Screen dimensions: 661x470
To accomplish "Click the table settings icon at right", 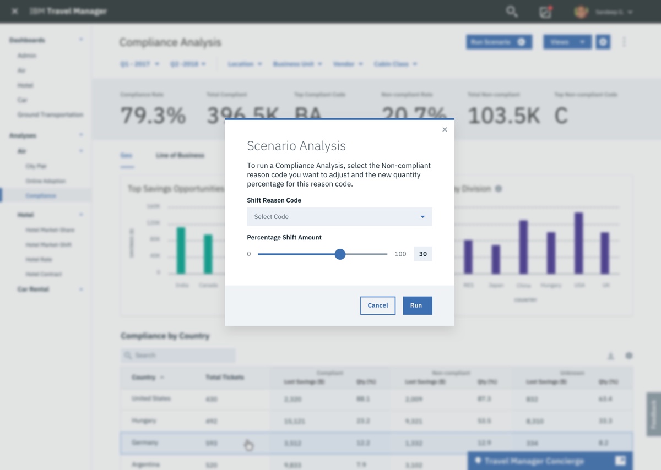I will (629, 356).
